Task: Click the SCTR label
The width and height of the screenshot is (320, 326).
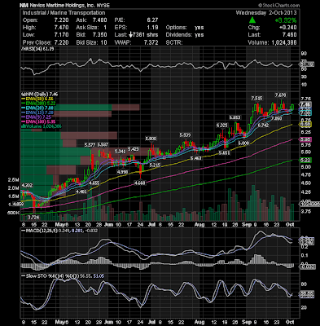Action: coord(174,42)
